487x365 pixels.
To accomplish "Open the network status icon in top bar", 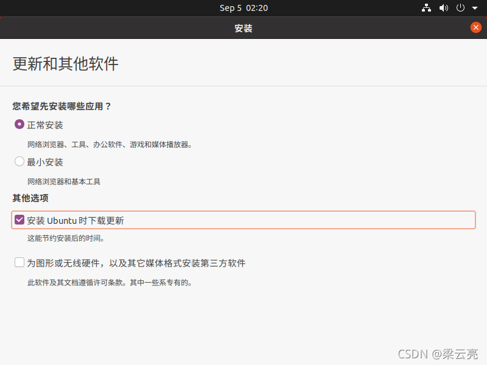I will click(426, 8).
